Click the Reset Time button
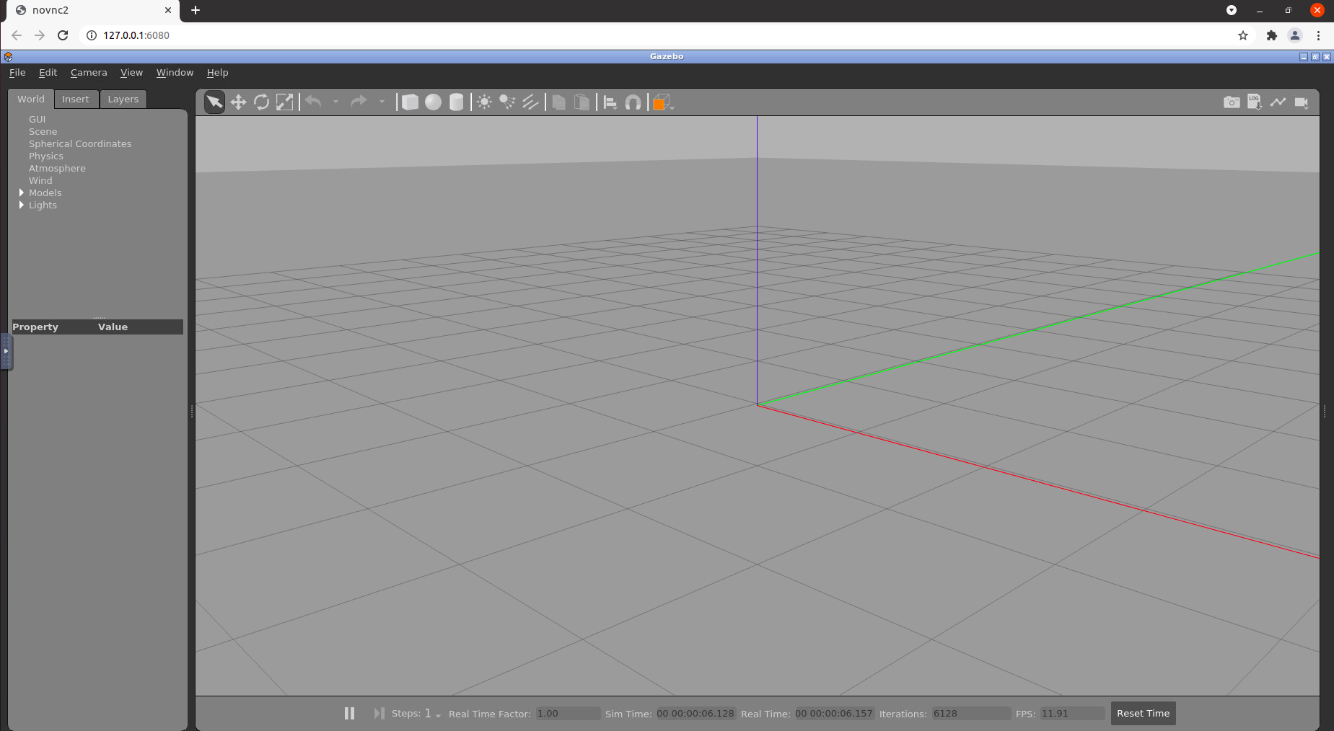This screenshot has height=731, width=1334. tap(1143, 713)
